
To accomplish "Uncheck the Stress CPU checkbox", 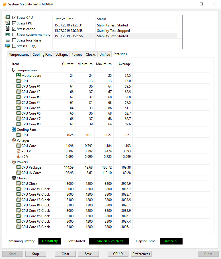I will [14, 18].
